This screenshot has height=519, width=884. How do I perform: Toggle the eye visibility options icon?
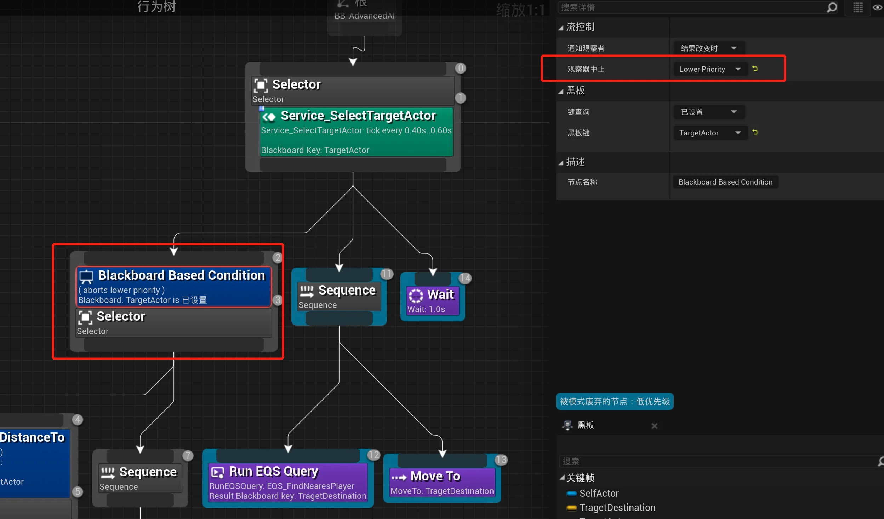tap(878, 7)
